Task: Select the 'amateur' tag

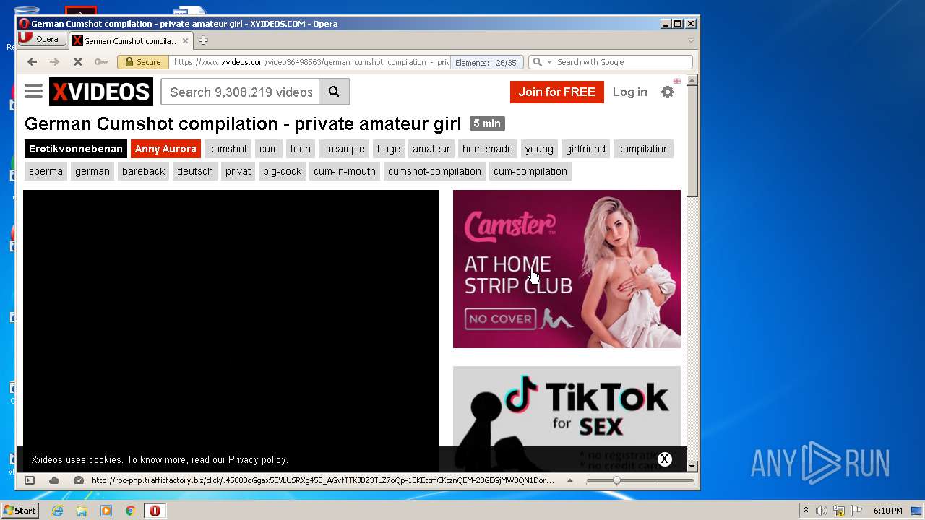Action: [431, 149]
